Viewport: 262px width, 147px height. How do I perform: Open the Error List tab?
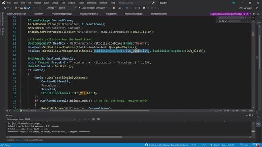[x=10, y=140]
